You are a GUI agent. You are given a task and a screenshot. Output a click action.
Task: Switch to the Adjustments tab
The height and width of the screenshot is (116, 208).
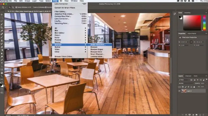(x=192, y=34)
